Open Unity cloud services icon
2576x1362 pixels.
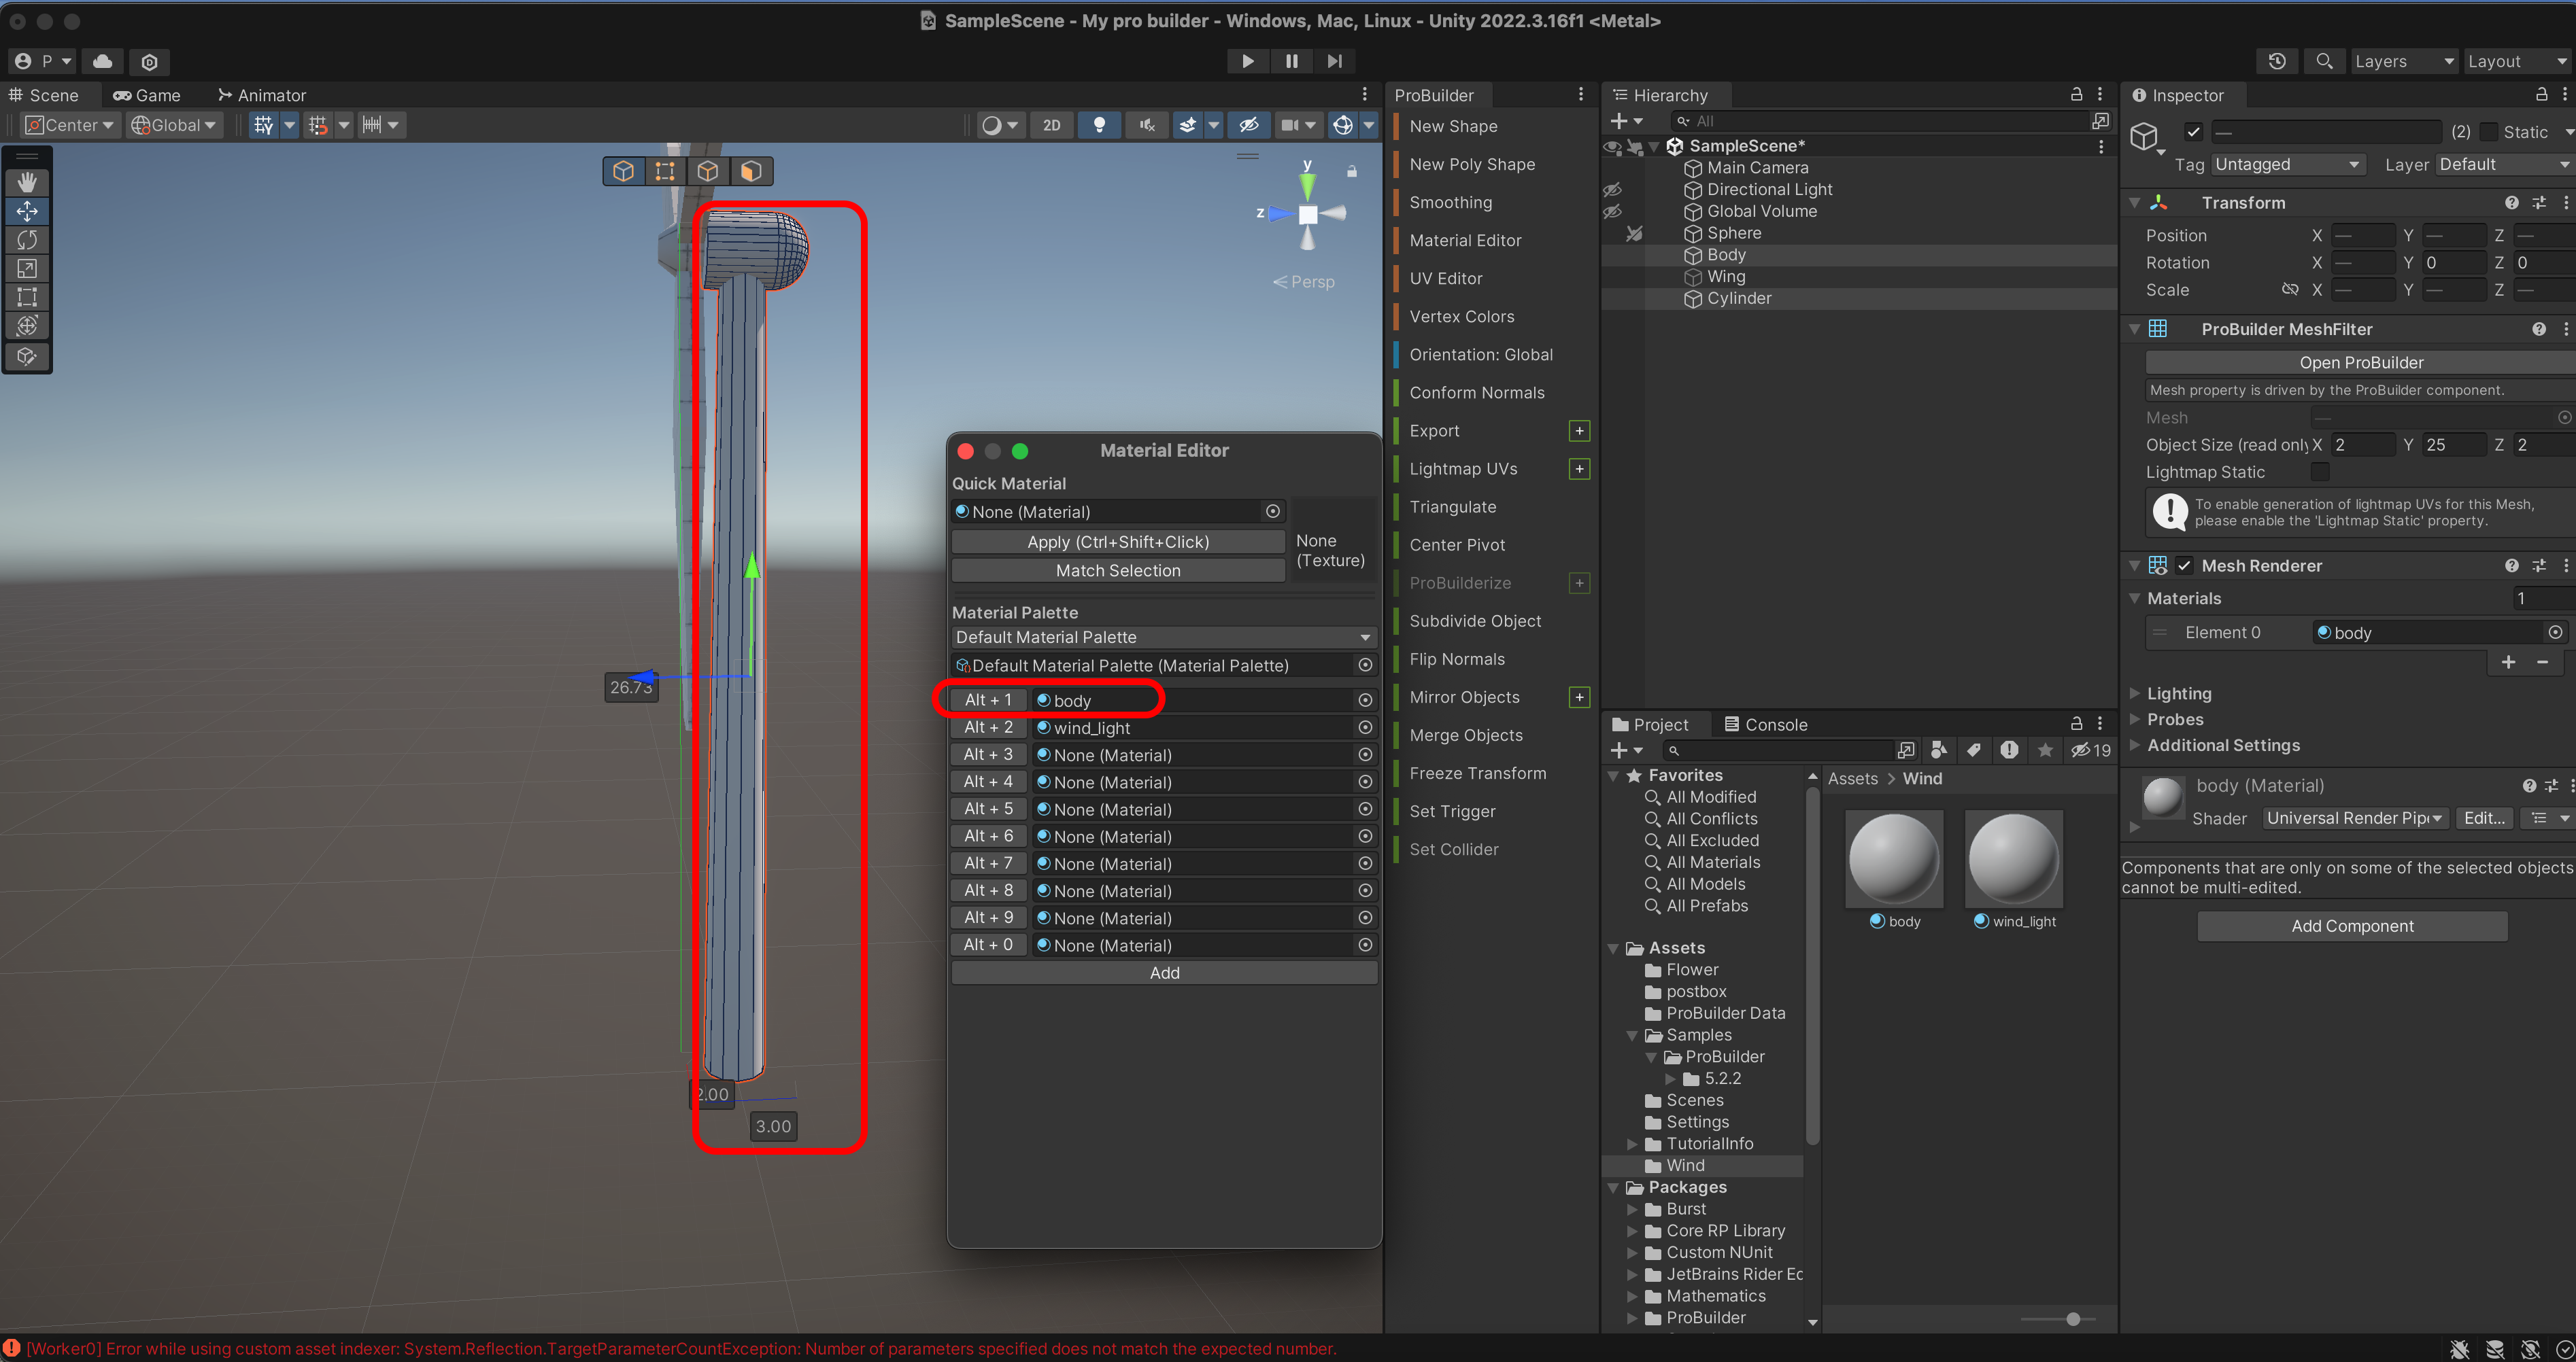click(102, 61)
